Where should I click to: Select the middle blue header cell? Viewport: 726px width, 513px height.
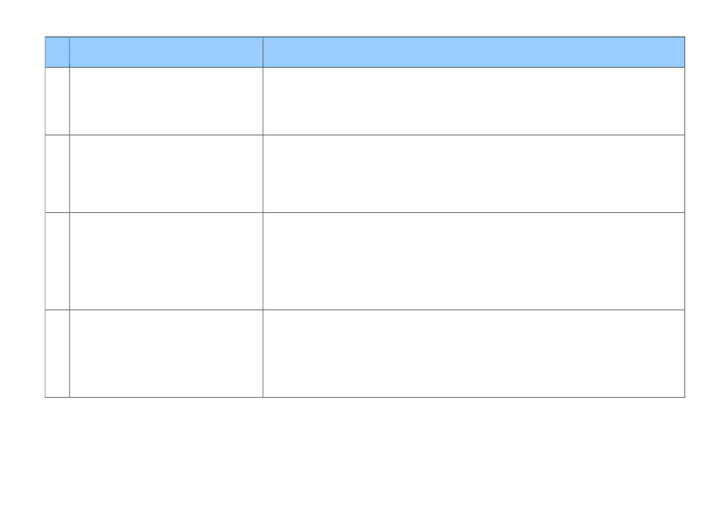(x=166, y=52)
